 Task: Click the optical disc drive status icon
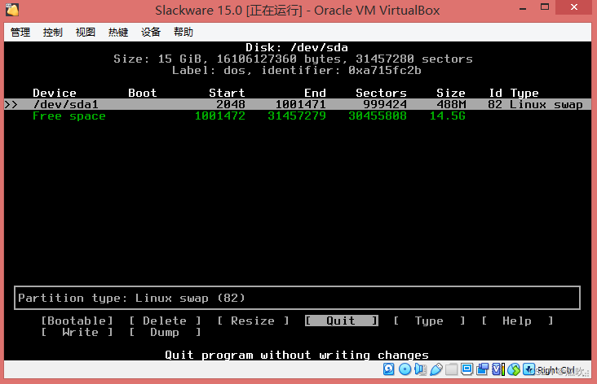(x=405, y=369)
